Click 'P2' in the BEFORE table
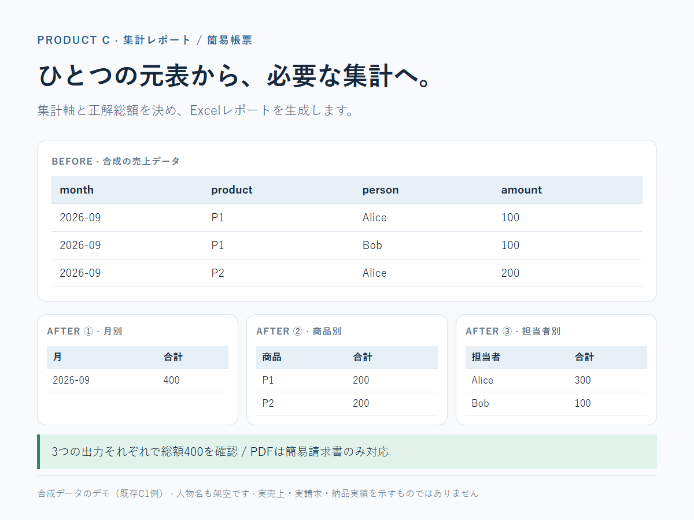This screenshot has width=694, height=520. (217, 273)
